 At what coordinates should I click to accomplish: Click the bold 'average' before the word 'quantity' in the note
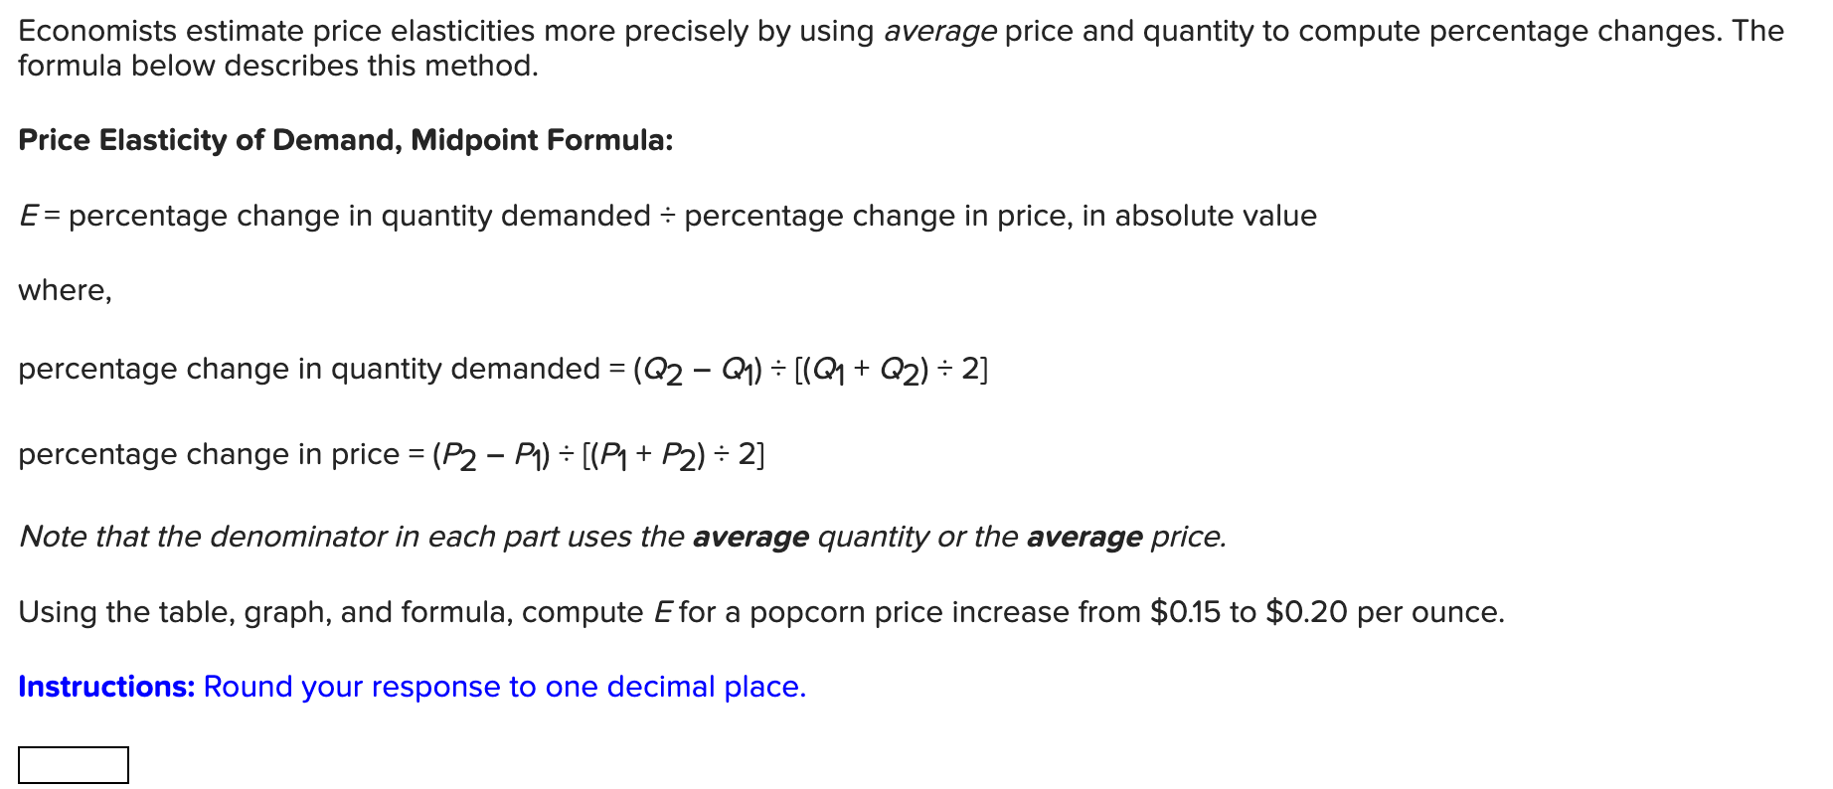click(x=750, y=538)
